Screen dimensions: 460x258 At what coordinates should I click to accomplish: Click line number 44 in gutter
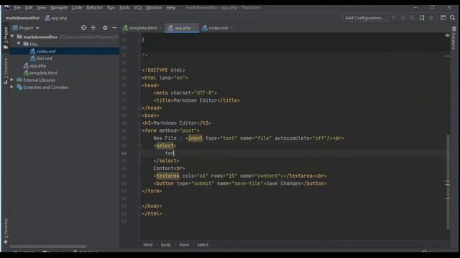pyautogui.click(x=124, y=153)
